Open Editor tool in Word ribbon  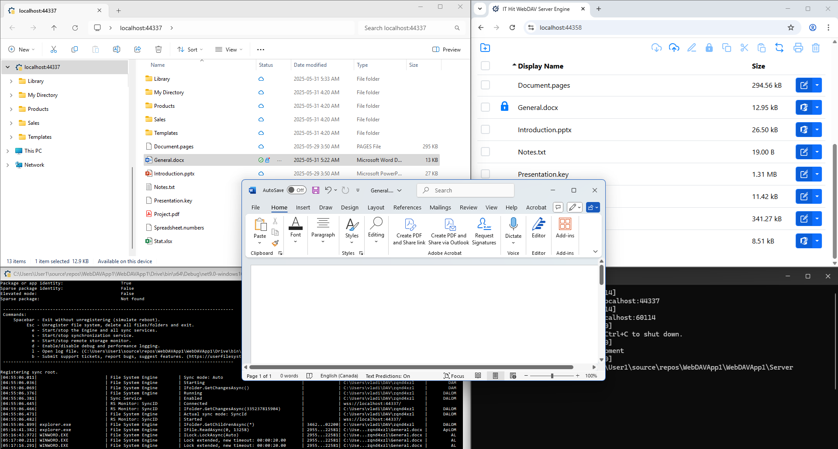pos(538,228)
